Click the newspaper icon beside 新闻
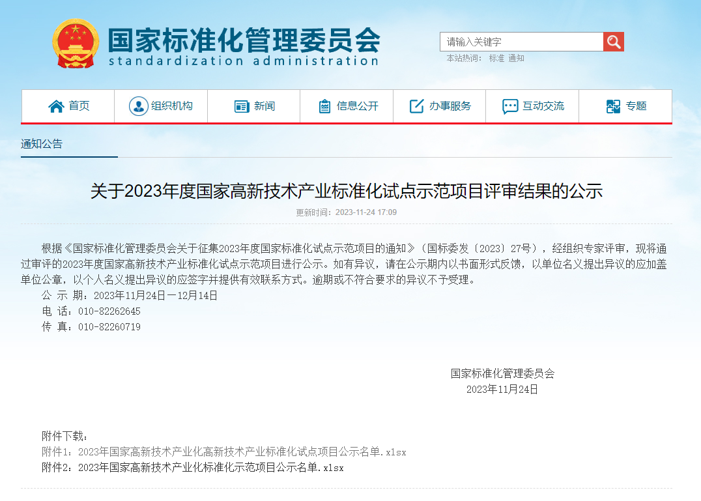Image resolution: width=701 pixels, height=501 pixels. pyautogui.click(x=242, y=106)
